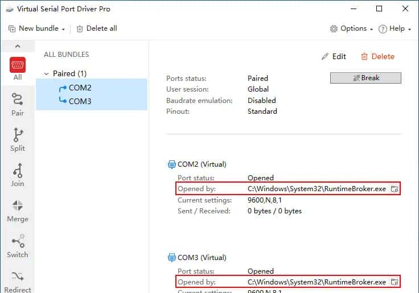419x293 pixels.
Task: Click the COM2 (Virtual) port icon
Action: [171, 164]
